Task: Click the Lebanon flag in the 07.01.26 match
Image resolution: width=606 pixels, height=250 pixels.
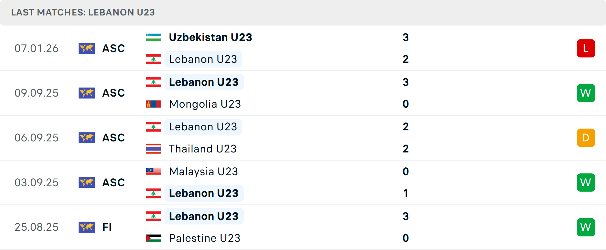Action: (x=153, y=59)
